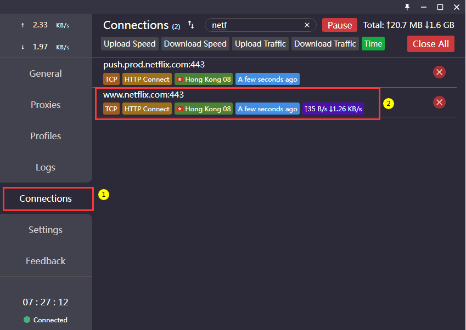Switch to the Connections tab
This screenshot has height=330, width=466.
[46, 198]
